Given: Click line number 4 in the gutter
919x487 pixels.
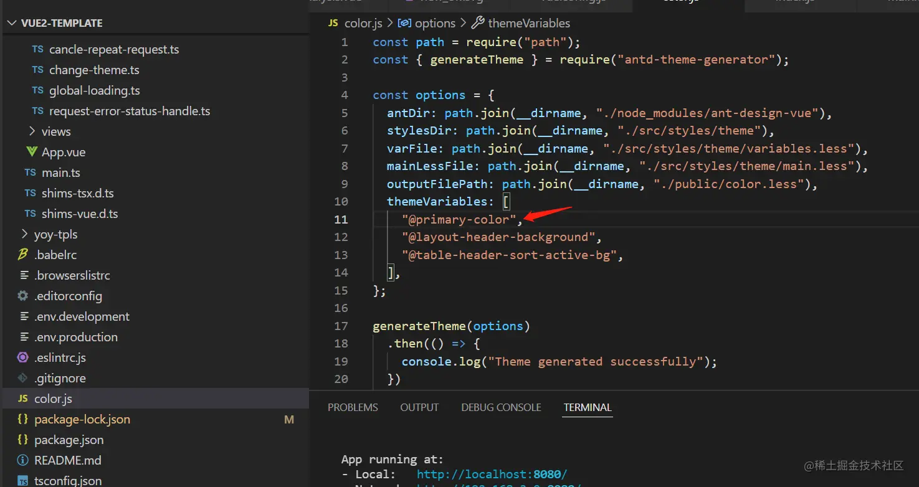Looking at the screenshot, I should (345, 95).
